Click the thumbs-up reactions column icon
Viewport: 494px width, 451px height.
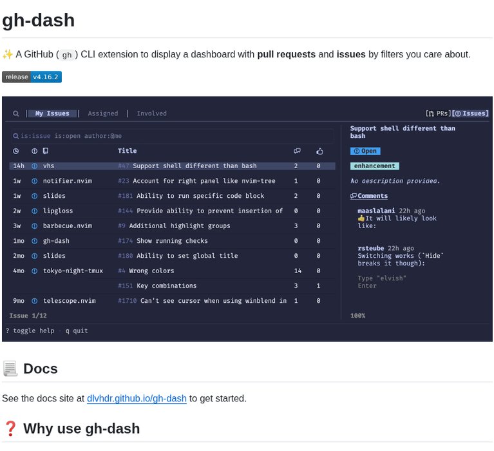point(319,151)
